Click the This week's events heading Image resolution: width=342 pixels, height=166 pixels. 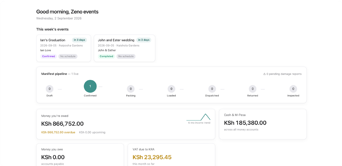(x=52, y=29)
